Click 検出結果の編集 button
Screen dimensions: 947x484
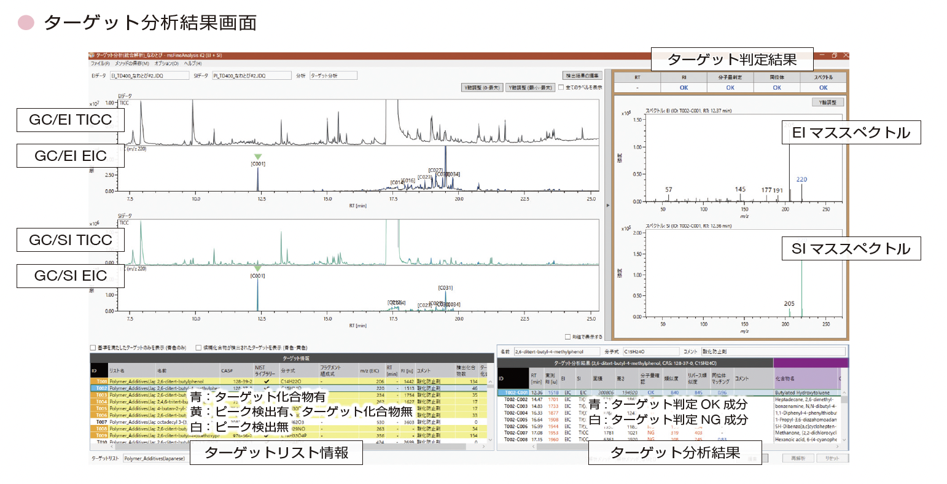point(582,76)
